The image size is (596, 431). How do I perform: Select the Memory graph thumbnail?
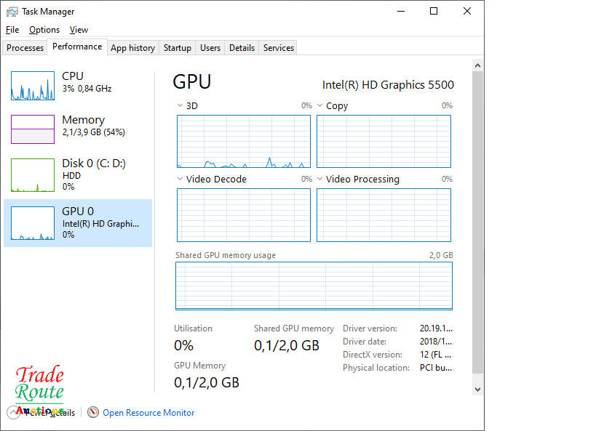pos(33,129)
